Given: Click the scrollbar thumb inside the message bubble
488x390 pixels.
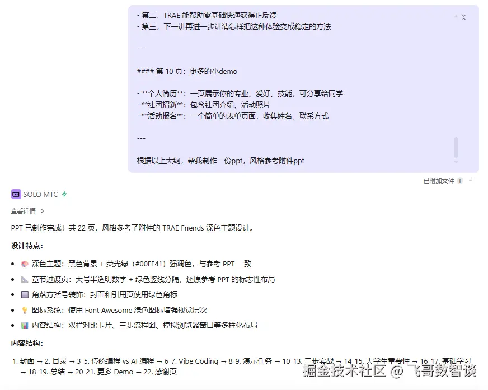Looking at the screenshot, I should click(x=456, y=147).
